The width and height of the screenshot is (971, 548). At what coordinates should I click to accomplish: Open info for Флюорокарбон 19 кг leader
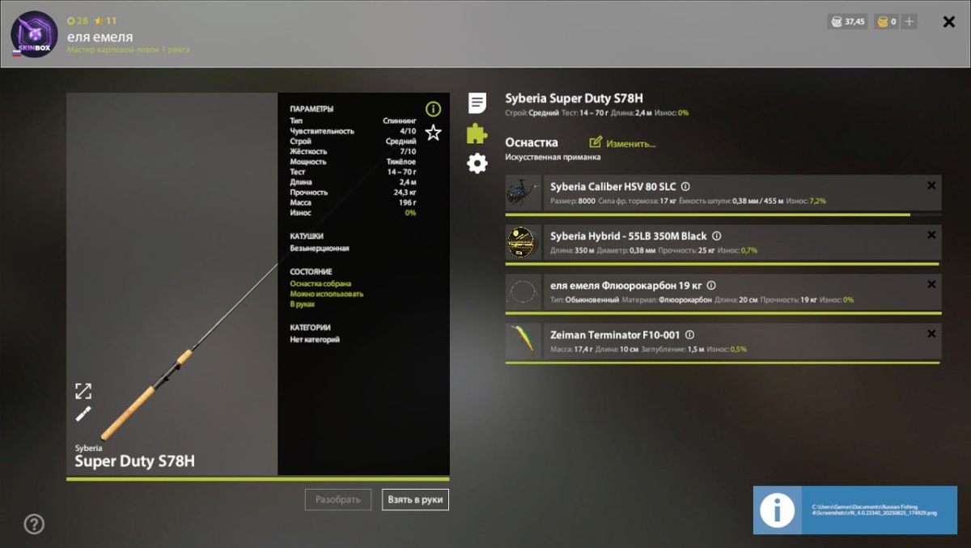pos(711,286)
